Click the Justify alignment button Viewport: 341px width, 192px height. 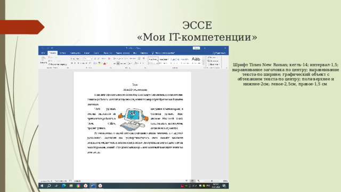[125, 63]
